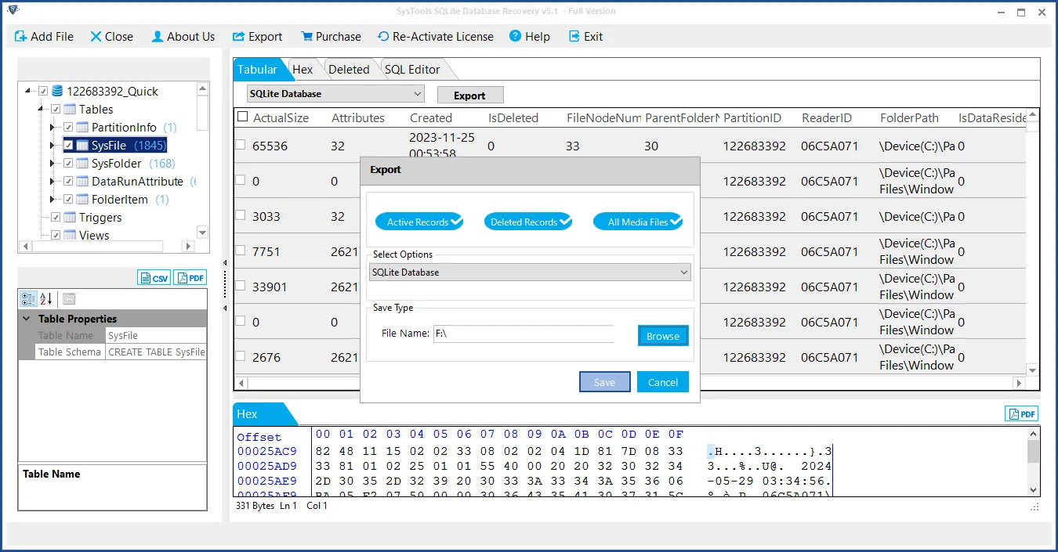Click the Purchase cart icon

tap(306, 37)
